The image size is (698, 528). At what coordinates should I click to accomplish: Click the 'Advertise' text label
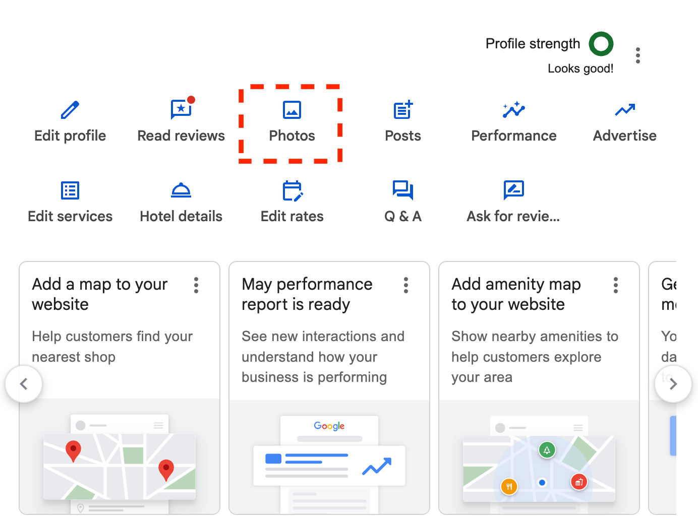625,136
